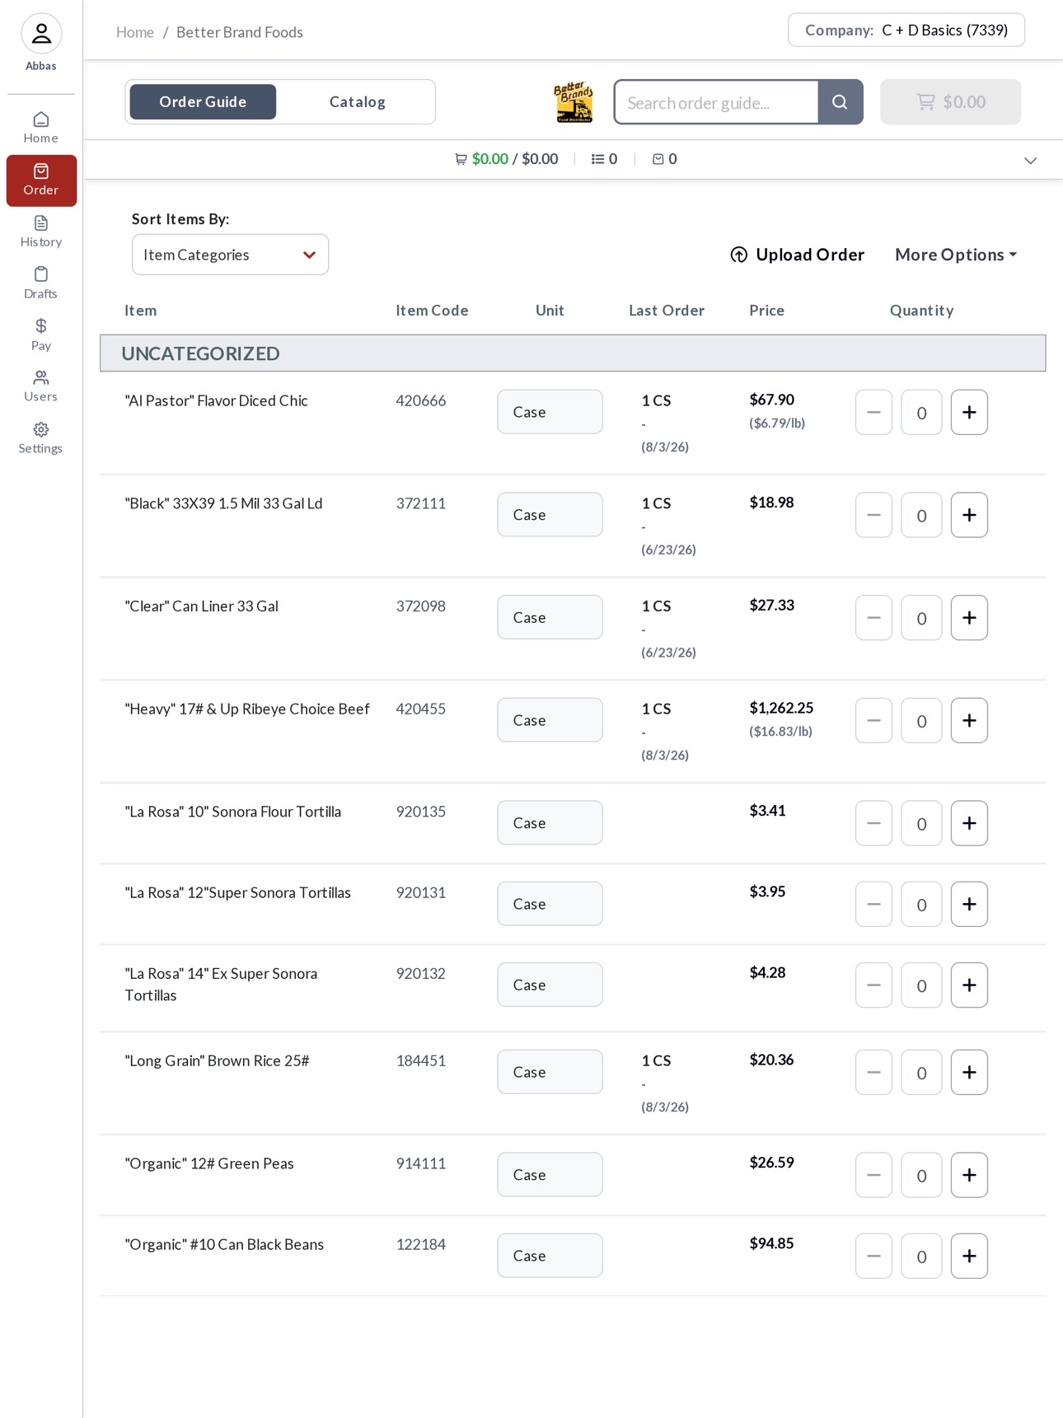This screenshot has height=1418, width=1063.
Task: Add one La Rosa 12" Super Sonora Tortillas
Action: point(969,904)
